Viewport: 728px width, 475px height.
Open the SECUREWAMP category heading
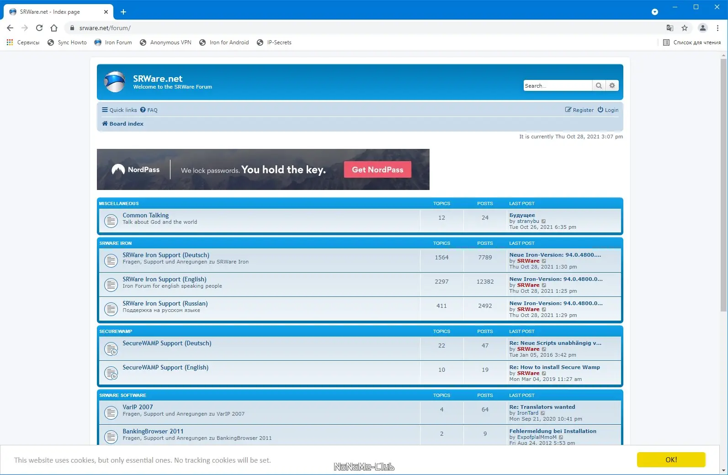coord(116,331)
